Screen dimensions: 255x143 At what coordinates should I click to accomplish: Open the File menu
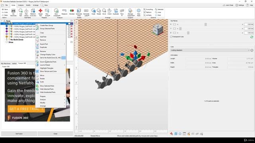coord(6,5)
